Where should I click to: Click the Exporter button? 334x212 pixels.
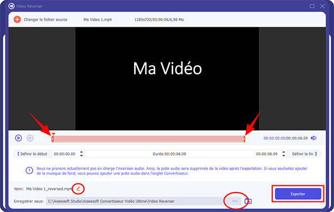298,194
